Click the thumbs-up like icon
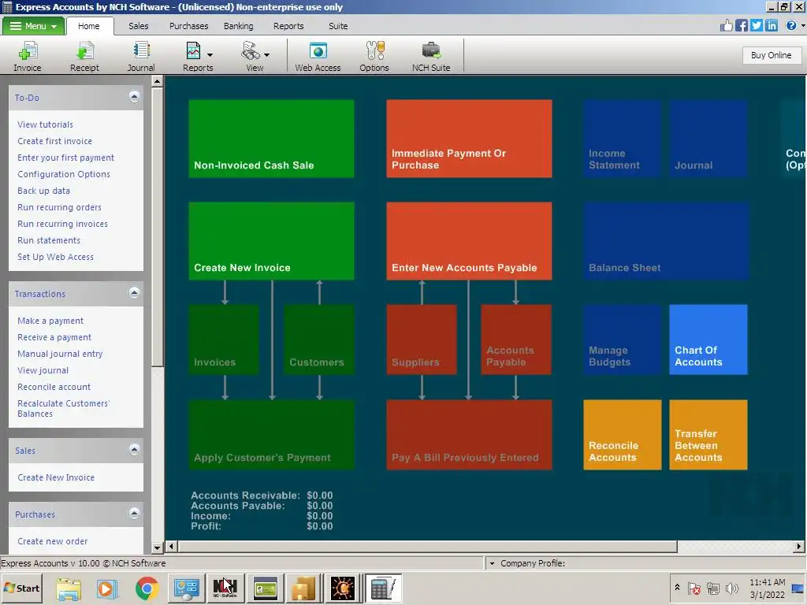This screenshot has height=605, width=807. pyautogui.click(x=726, y=25)
